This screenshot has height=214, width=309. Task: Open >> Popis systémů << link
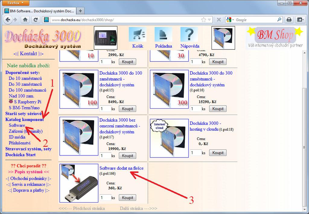(29, 172)
